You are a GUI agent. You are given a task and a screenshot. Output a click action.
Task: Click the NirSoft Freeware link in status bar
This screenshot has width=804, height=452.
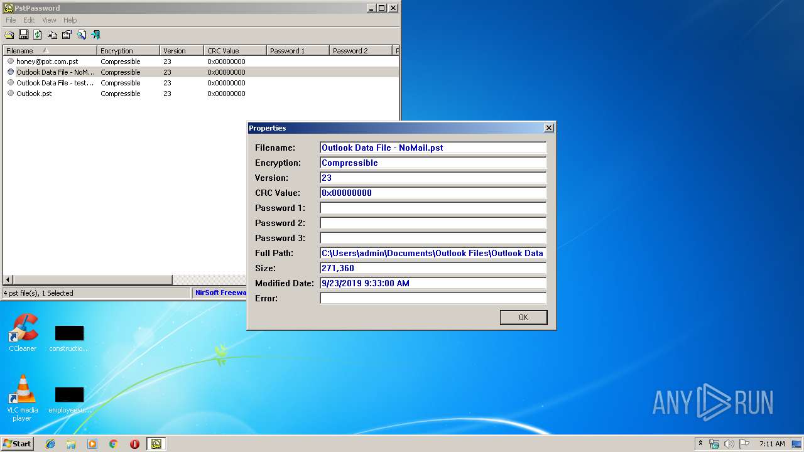coord(220,293)
